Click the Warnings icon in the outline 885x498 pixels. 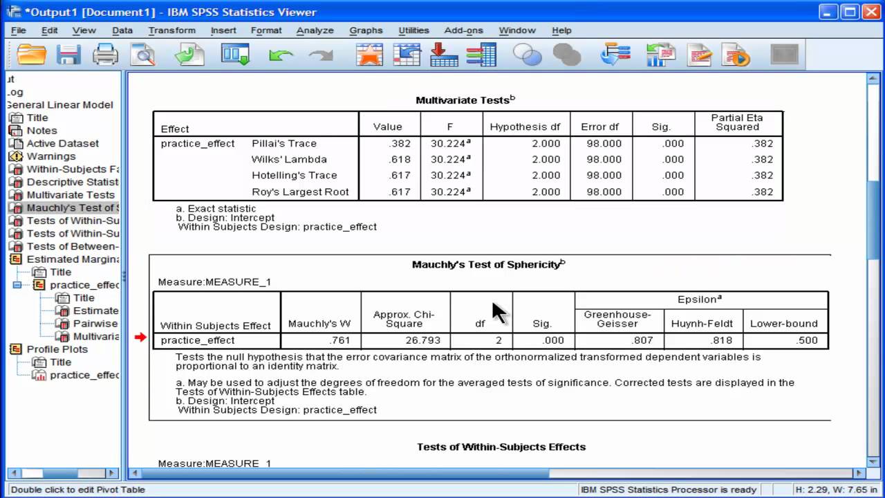click(x=15, y=156)
